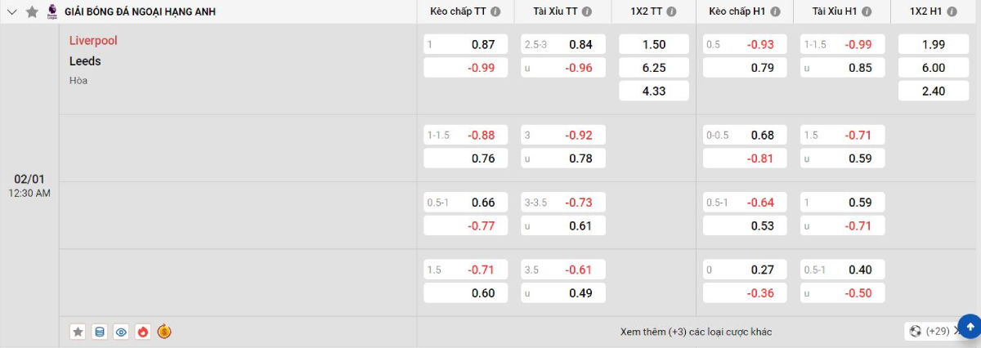Expand Xem thêm (+3) các loại cược khác

[x=696, y=332]
